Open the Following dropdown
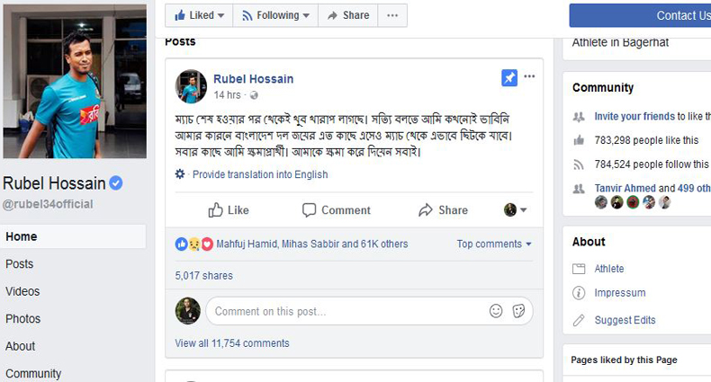The width and height of the screenshot is (711, 382). (x=274, y=15)
